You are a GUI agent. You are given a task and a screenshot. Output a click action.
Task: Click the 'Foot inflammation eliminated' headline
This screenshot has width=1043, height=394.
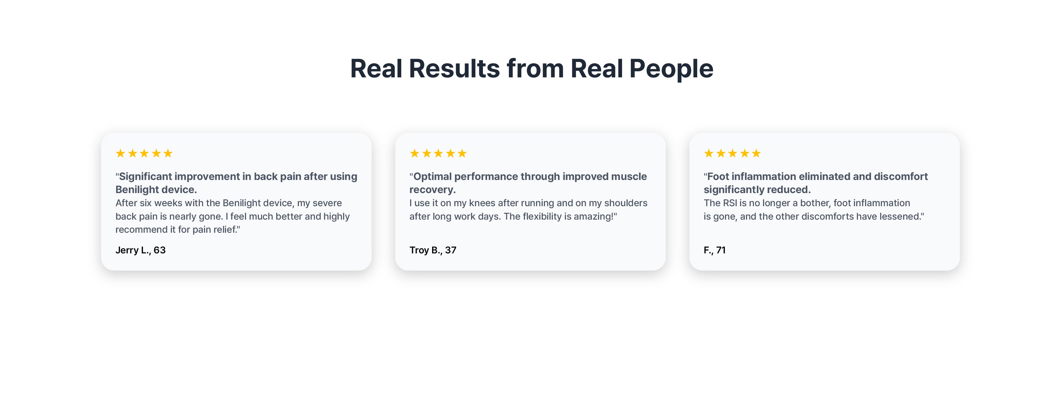click(x=815, y=183)
